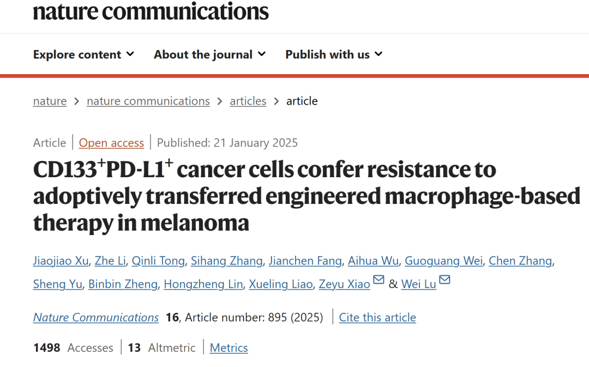Expand the About the journal chevron

[262, 54]
